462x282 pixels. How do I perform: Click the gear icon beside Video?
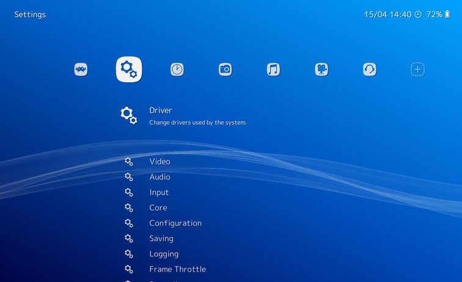click(x=129, y=162)
